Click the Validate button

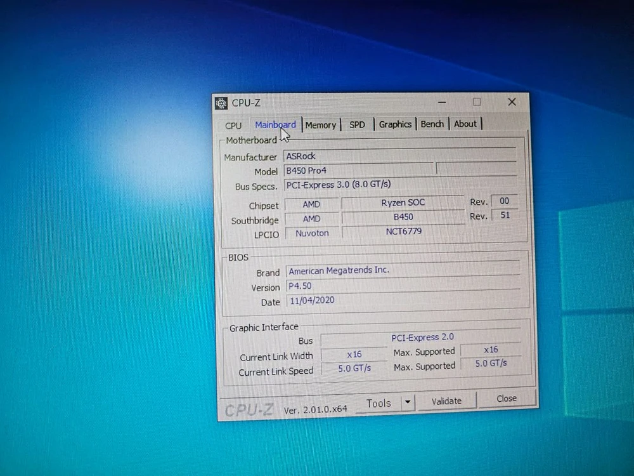click(x=446, y=401)
